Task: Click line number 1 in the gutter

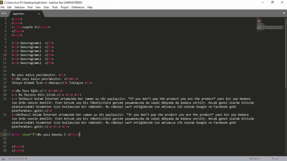Action: tap(5, 19)
